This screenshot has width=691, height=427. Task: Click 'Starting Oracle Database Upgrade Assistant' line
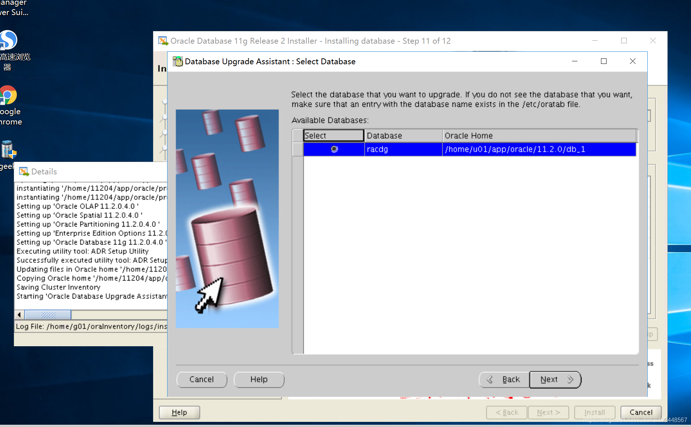[92, 296]
